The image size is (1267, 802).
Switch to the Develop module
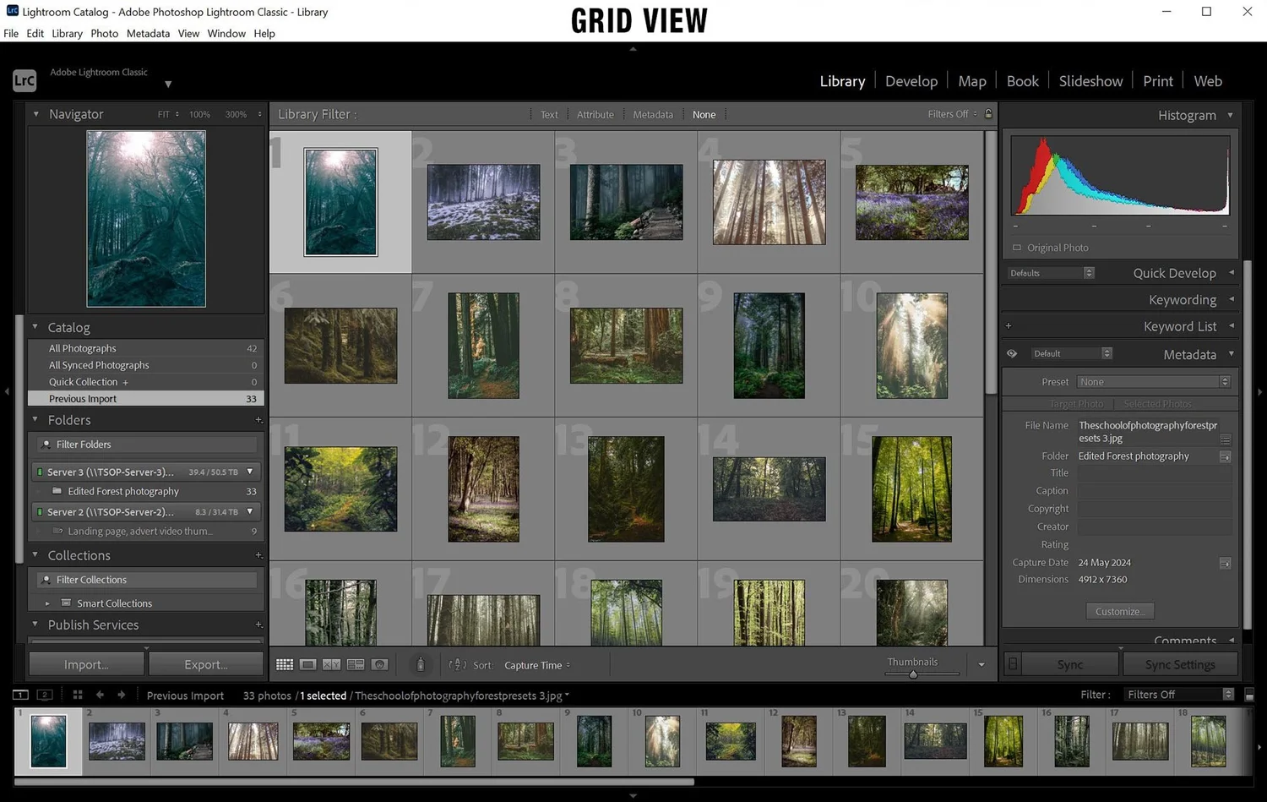coord(911,80)
